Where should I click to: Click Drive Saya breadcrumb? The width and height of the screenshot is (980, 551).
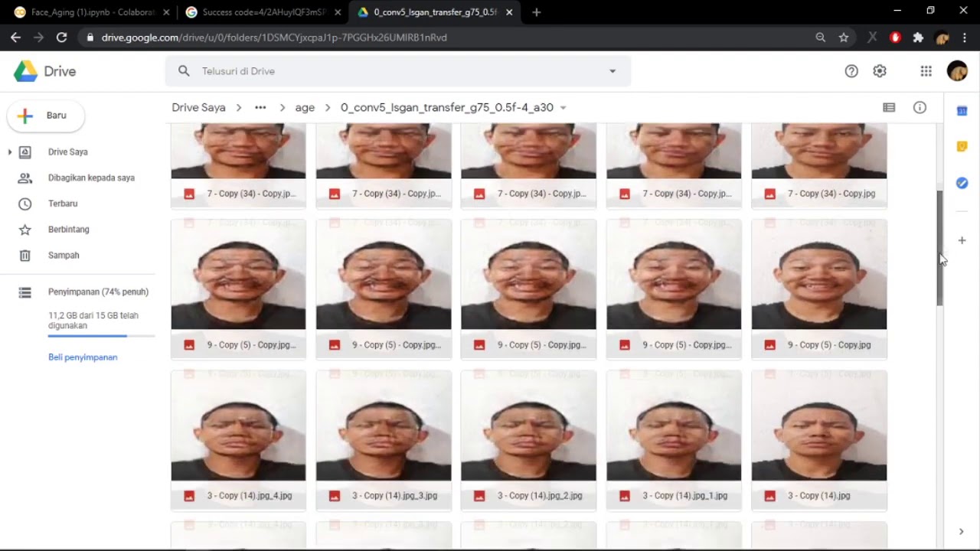pos(198,108)
